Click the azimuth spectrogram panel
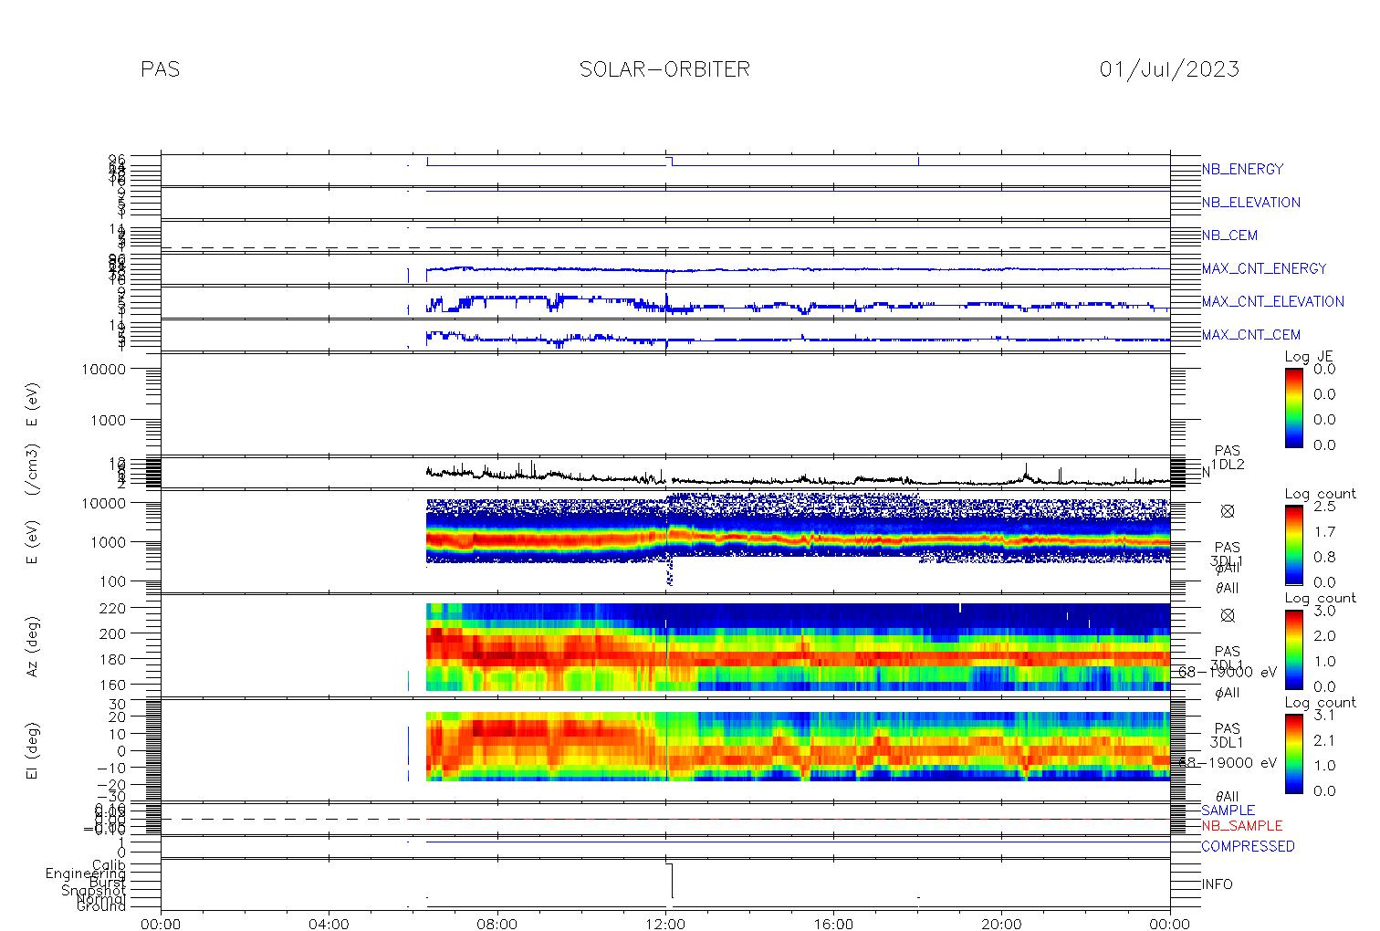The image size is (1380, 931). pyautogui.click(x=665, y=645)
